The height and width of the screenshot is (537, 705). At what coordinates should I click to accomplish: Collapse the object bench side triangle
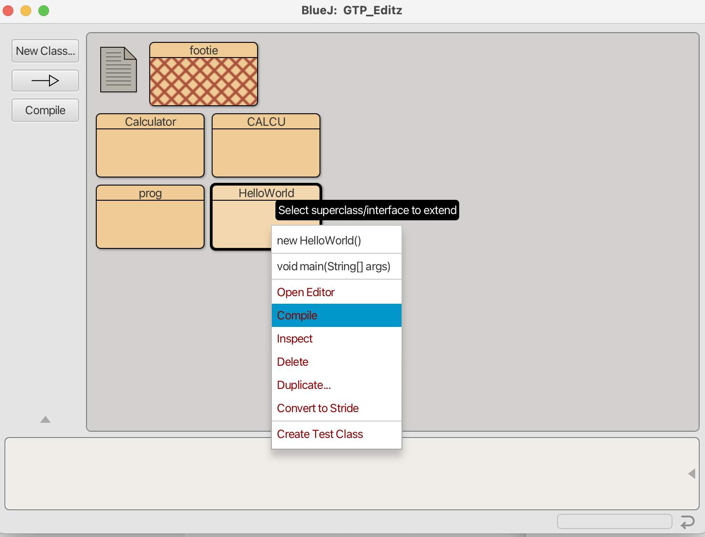pos(692,474)
